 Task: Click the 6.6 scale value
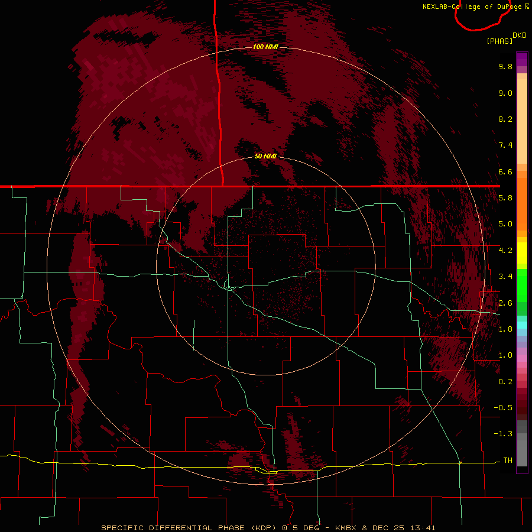[505, 171]
